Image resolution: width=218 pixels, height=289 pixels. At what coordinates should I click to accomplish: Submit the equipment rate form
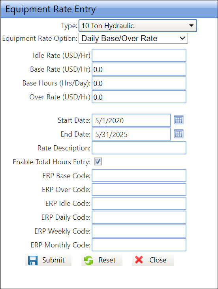click(x=48, y=260)
